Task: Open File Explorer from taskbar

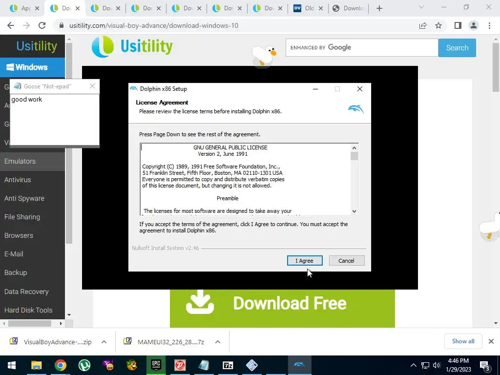Action: (36, 365)
